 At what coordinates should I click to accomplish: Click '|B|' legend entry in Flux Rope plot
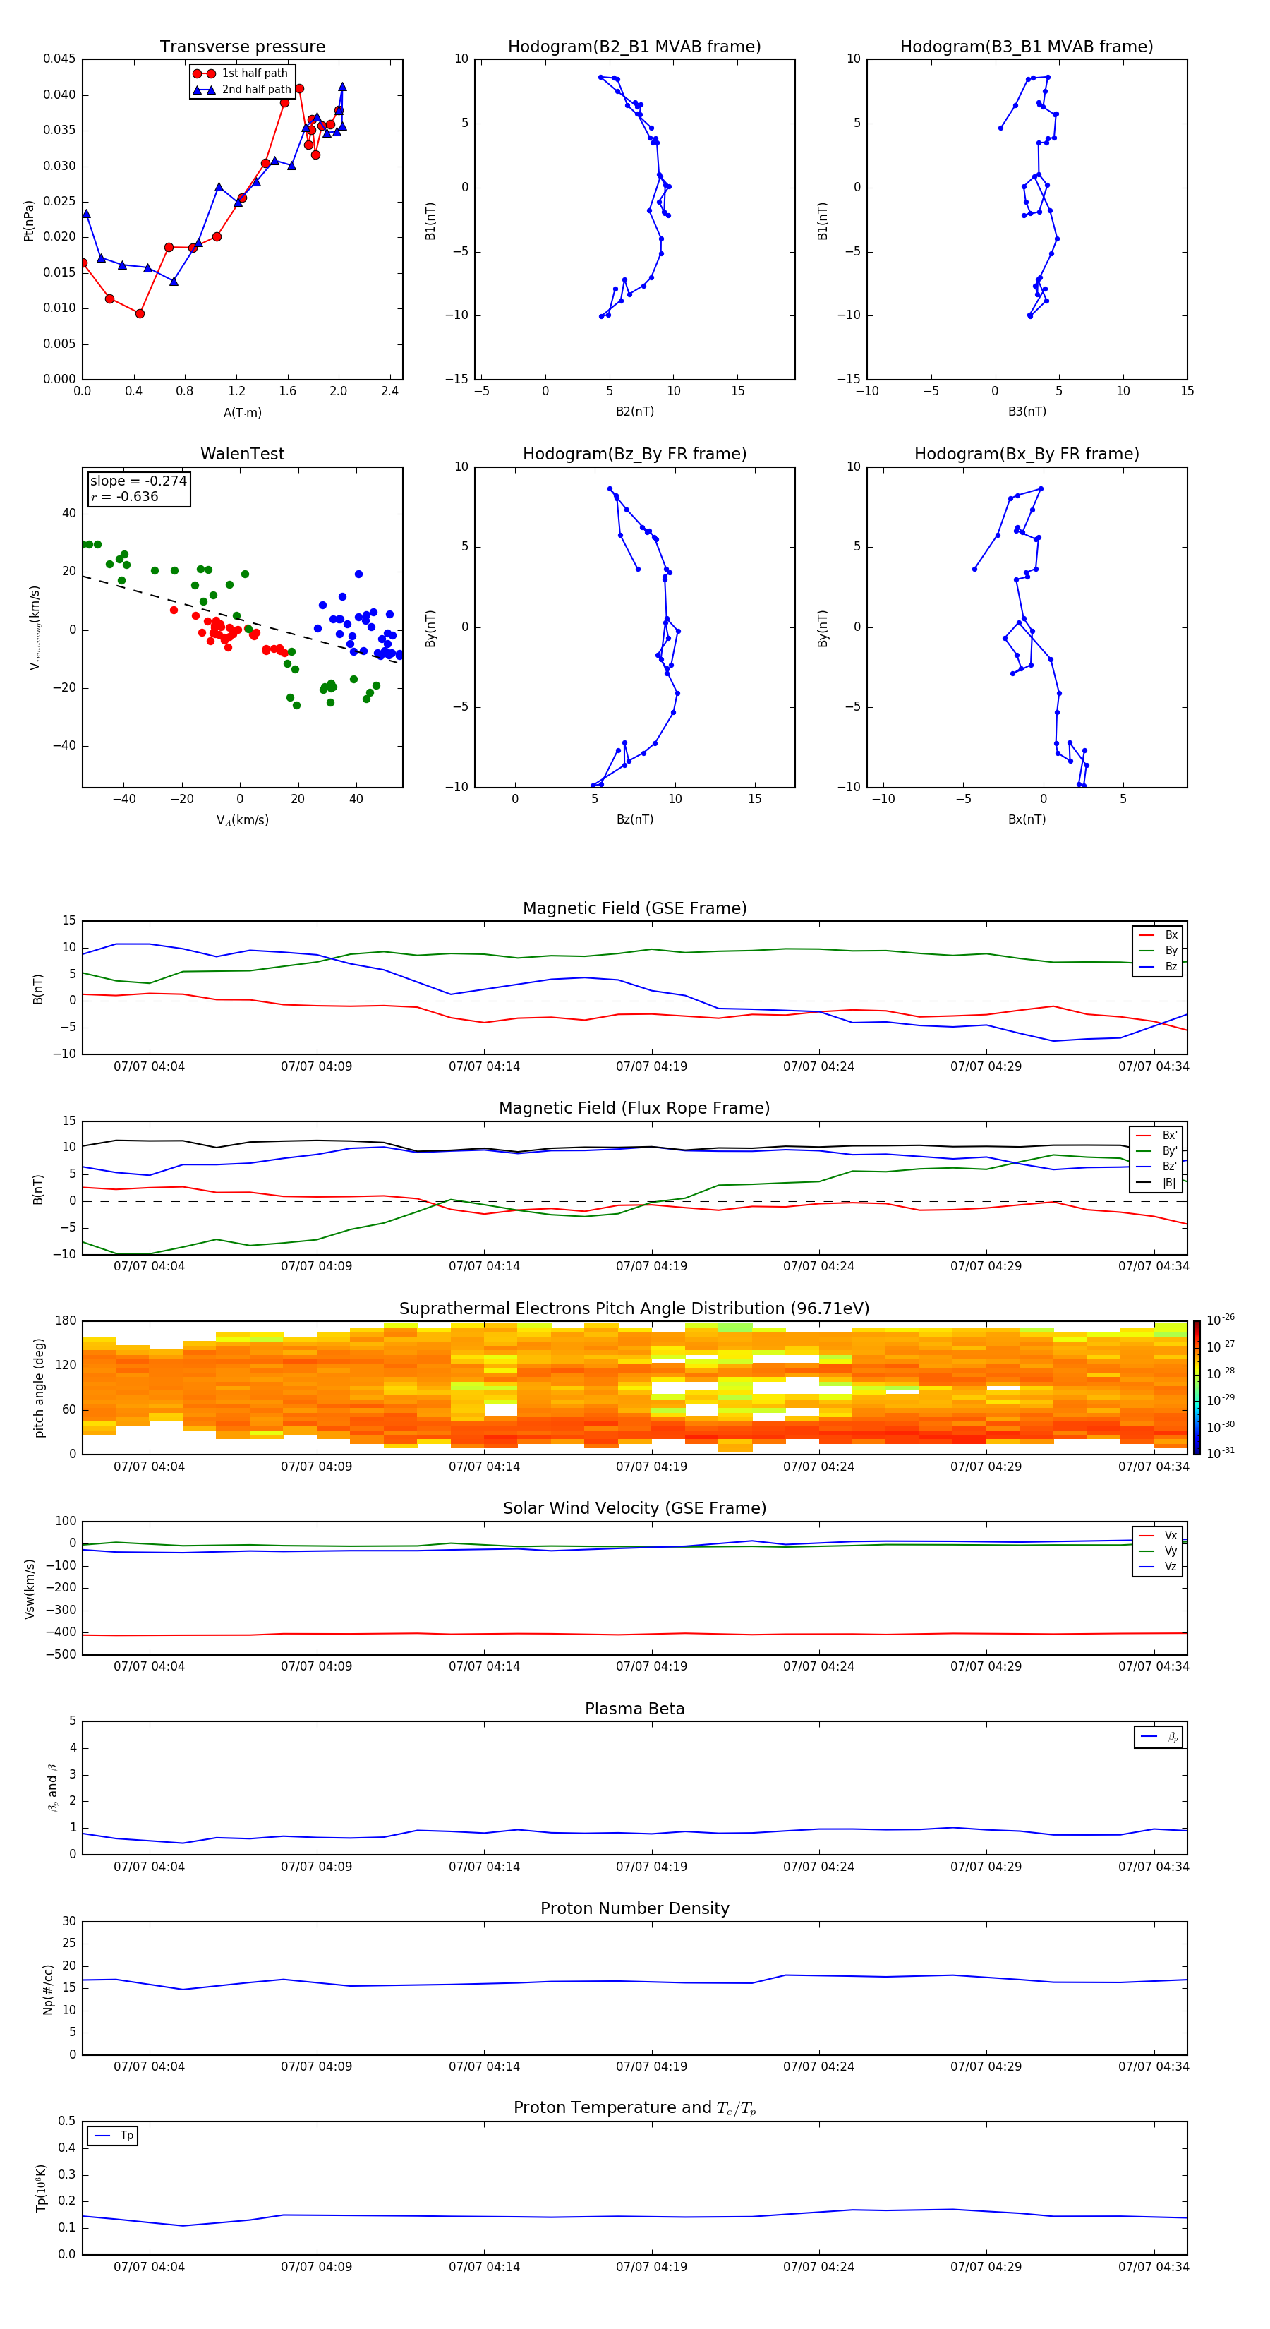[x=1157, y=1184]
